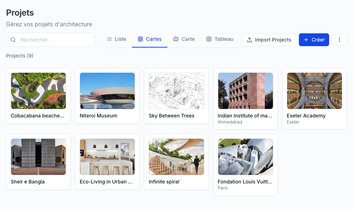Click the Projets page heading
Screen dimensions: 354x209
pos(20,13)
